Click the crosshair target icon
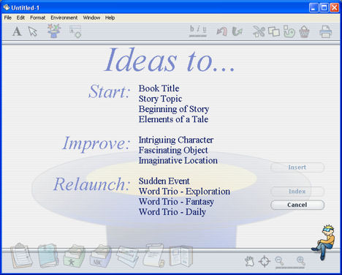Image resolution: width=342 pixels, height=275 pixels. (x=265, y=261)
